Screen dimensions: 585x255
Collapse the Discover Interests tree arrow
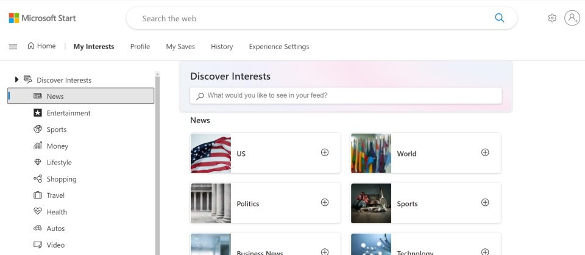pyautogui.click(x=16, y=80)
